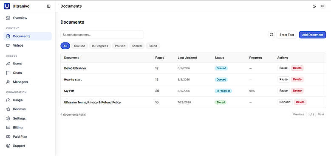This screenshot has width=331, height=156.
Task: Filter documents by In Progress
Action: (100, 46)
